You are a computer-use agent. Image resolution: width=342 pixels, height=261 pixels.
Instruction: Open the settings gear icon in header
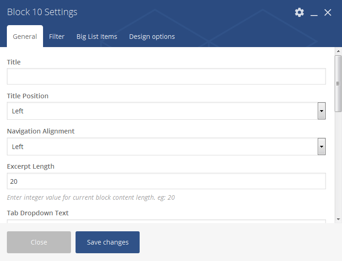pyautogui.click(x=299, y=12)
